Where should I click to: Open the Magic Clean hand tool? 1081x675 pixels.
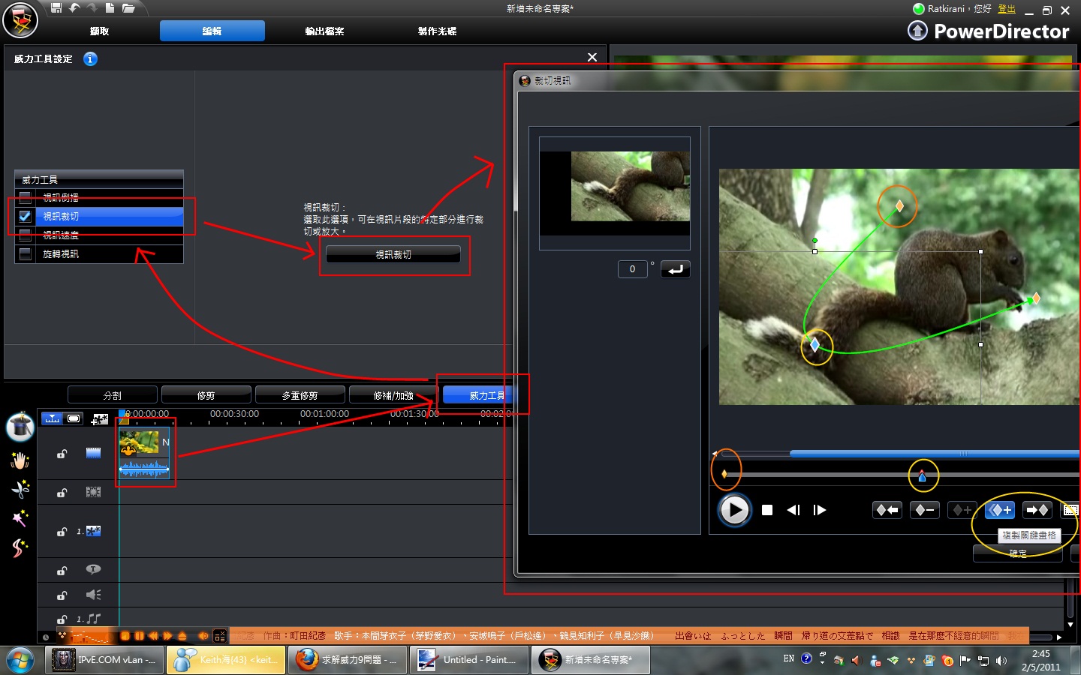tap(20, 460)
